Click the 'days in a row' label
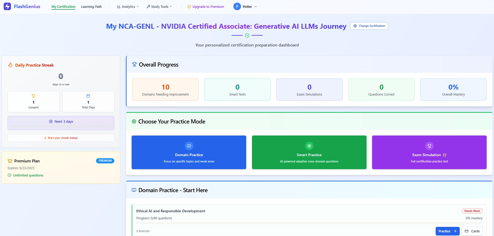This screenshot has width=494, height=236. (x=61, y=84)
